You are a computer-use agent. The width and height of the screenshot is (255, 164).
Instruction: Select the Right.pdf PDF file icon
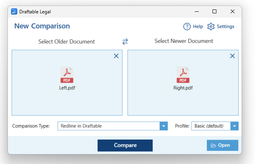183,75
